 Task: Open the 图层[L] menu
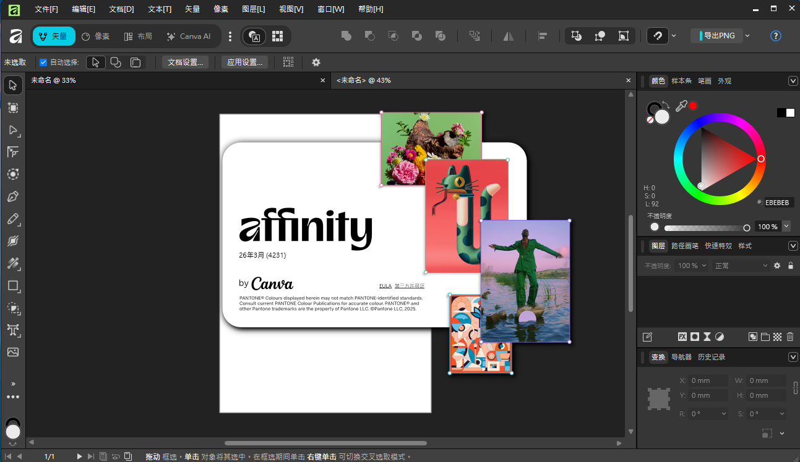(254, 9)
